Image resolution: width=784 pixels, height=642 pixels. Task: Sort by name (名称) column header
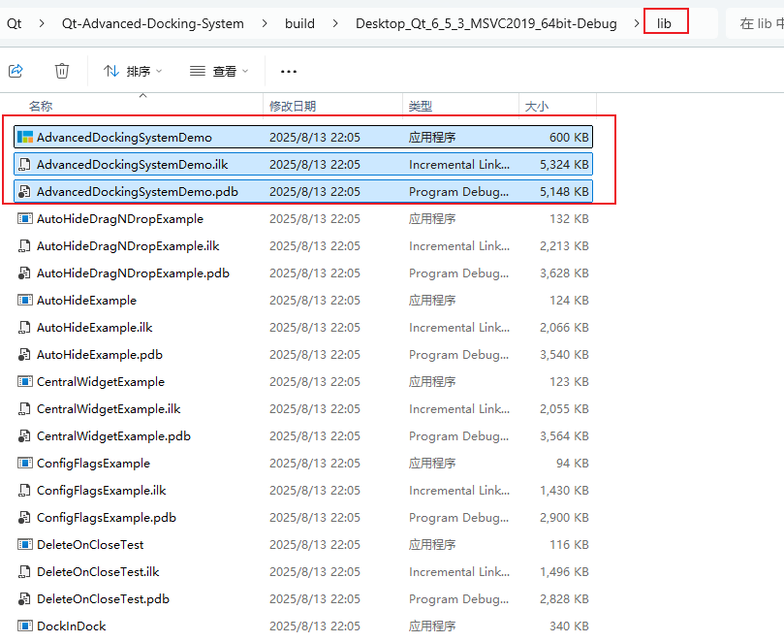41,106
